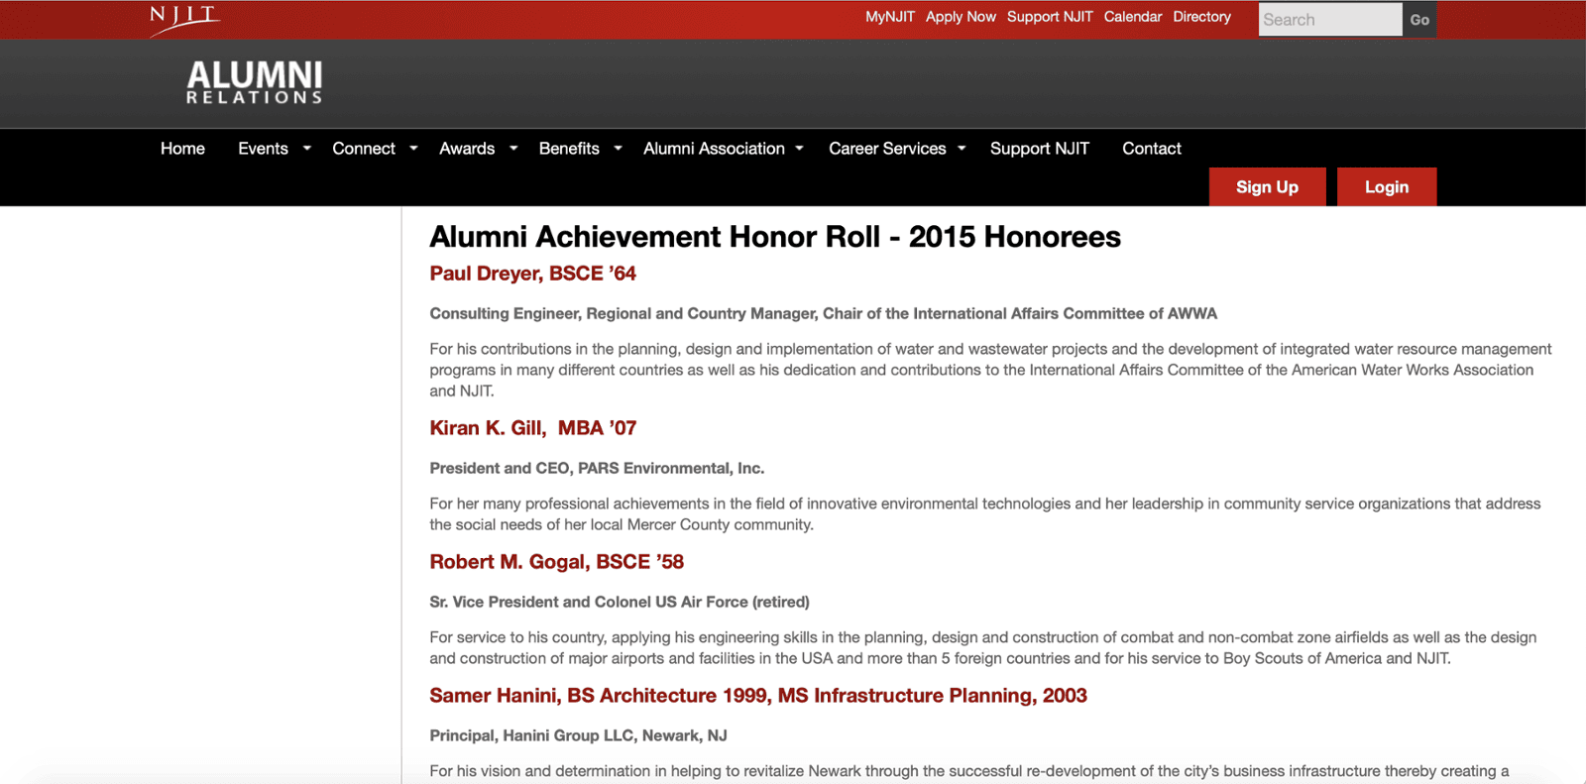Go to the Home menu item
Screen dimensions: 1586x784
click(x=182, y=149)
